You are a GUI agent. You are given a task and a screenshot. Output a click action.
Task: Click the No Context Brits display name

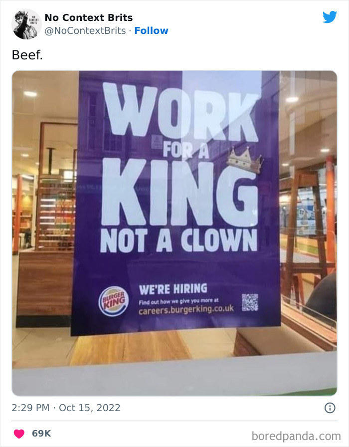(x=88, y=17)
